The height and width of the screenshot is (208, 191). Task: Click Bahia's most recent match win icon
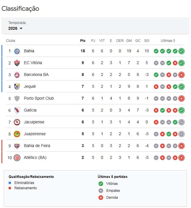pyautogui.click(x=181, y=51)
